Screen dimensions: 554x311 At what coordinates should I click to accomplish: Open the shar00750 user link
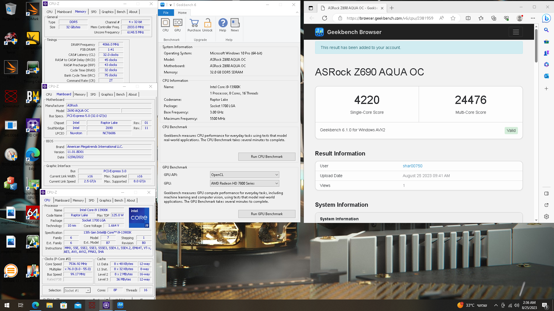click(x=412, y=166)
